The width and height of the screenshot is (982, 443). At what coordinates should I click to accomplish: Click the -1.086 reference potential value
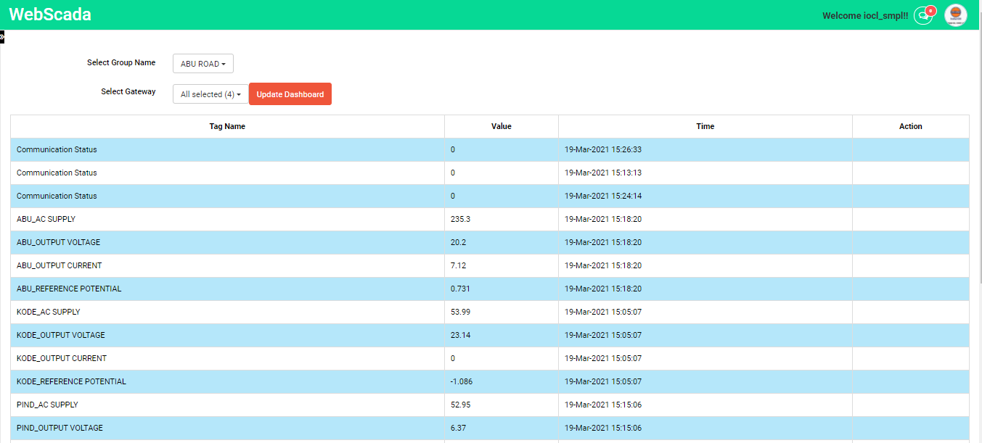(x=462, y=381)
